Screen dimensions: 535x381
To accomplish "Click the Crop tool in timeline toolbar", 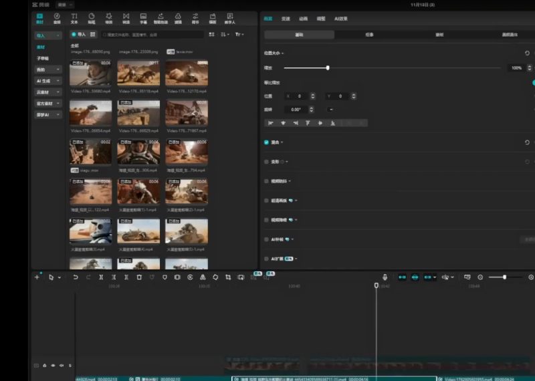I will [228, 277].
